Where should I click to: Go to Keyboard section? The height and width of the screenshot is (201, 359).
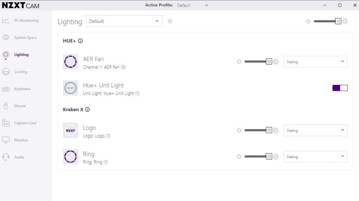[22, 89]
